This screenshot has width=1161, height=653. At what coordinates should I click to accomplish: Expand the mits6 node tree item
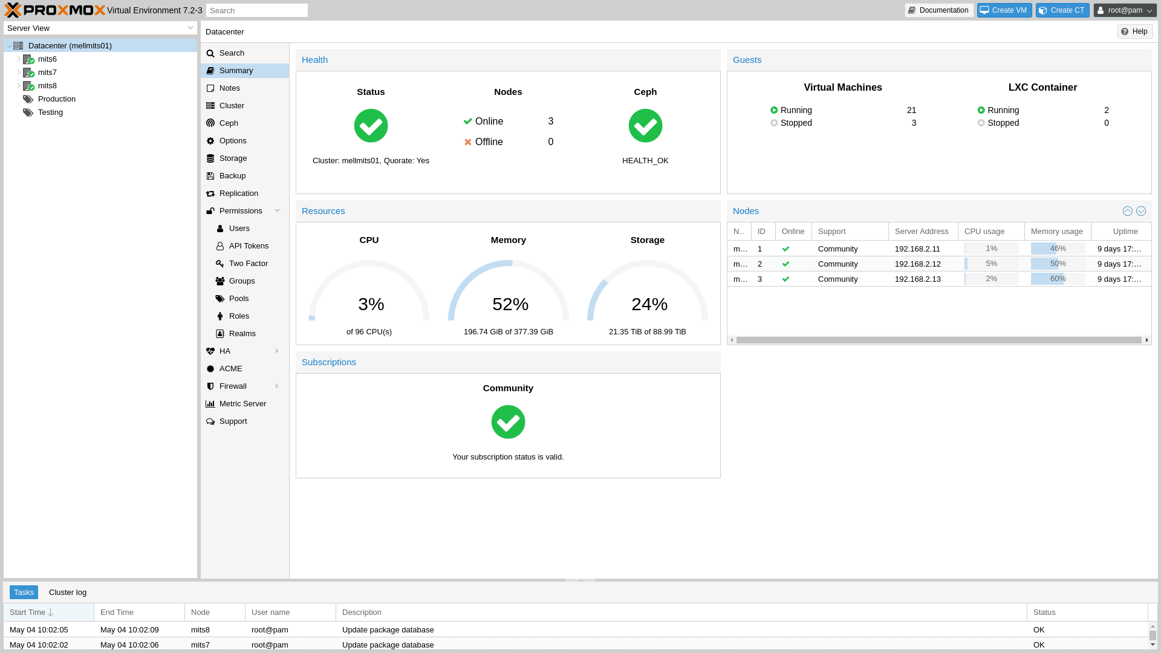tap(18, 58)
